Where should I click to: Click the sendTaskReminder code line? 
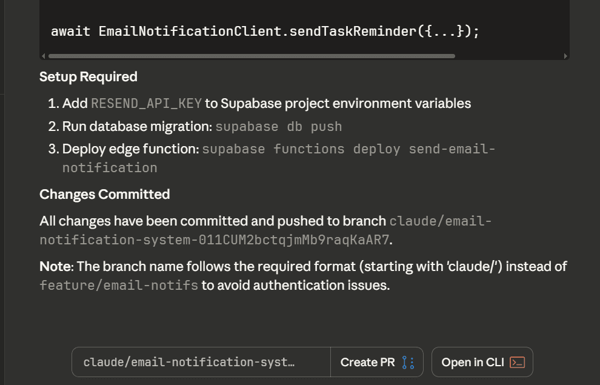coord(265,30)
